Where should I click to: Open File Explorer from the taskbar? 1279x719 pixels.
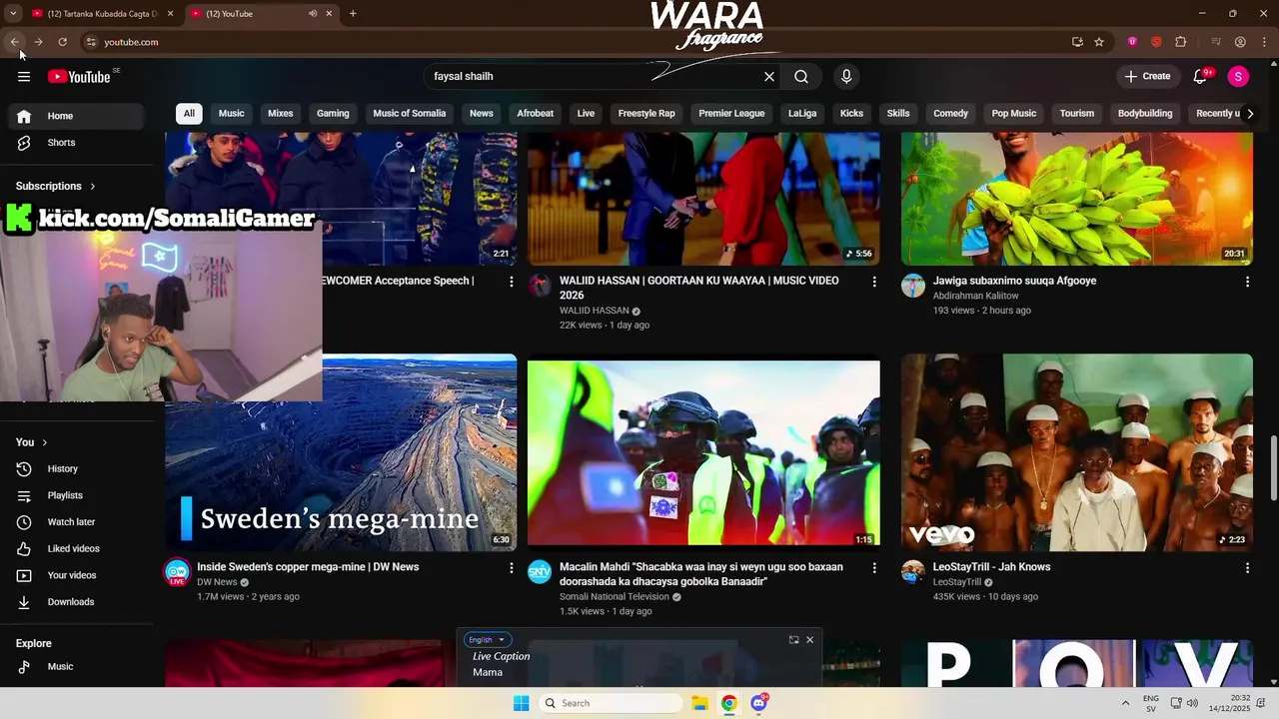point(699,703)
